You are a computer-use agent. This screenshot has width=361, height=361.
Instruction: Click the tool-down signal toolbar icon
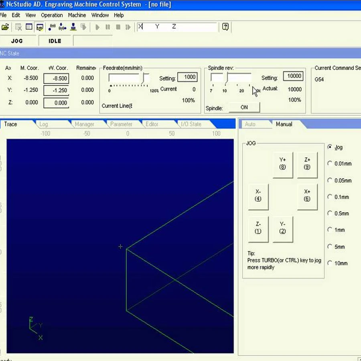61,27
